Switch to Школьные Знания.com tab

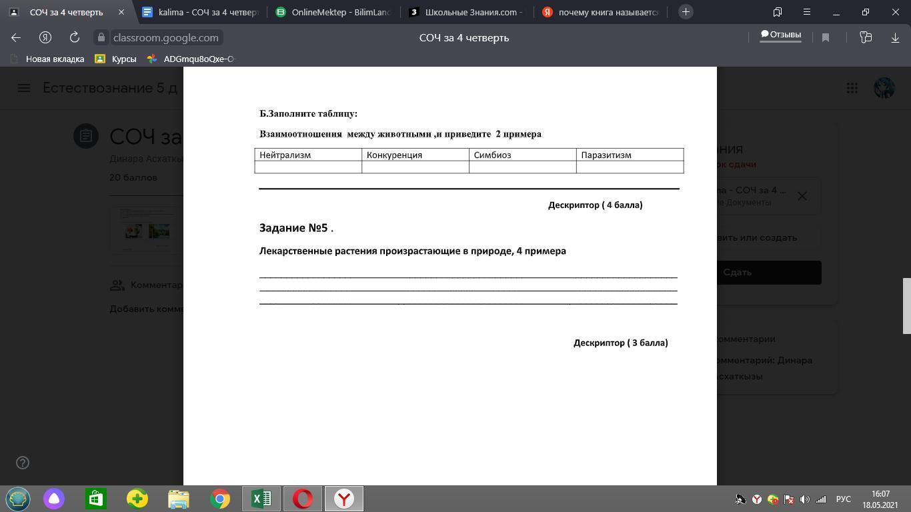coord(468,12)
